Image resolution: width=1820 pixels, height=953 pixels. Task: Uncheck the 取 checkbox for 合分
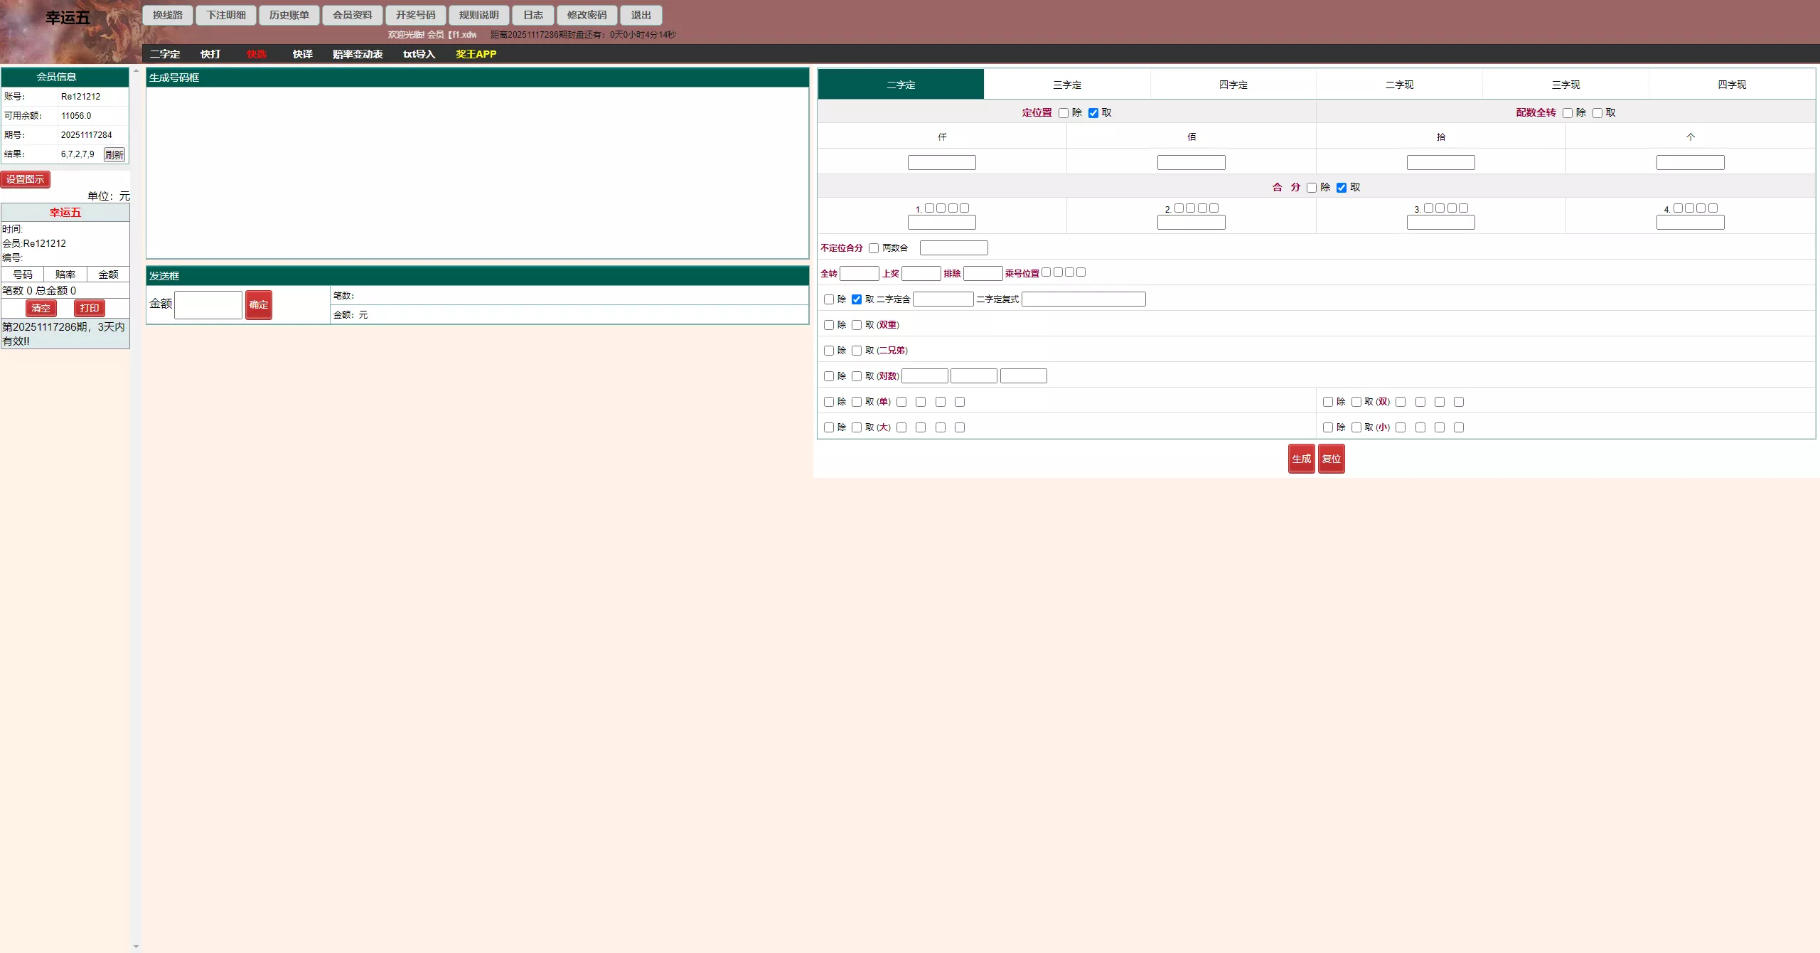click(1342, 188)
